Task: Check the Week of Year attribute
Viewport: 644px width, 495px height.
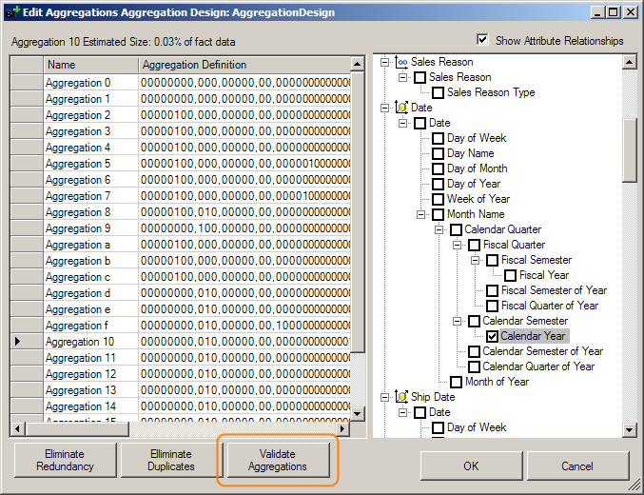Action: [x=438, y=199]
